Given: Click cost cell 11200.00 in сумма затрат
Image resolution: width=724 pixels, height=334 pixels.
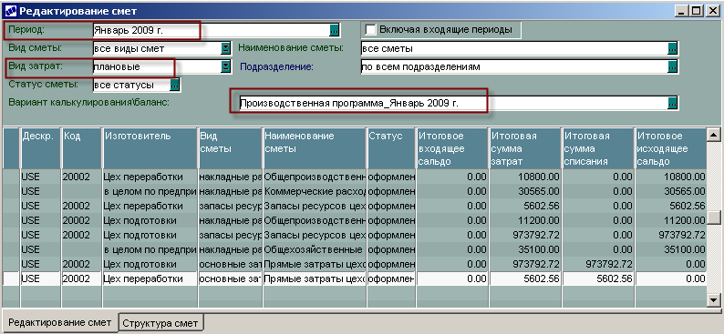Looking at the screenshot, I should pyautogui.click(x=525, y=220).
